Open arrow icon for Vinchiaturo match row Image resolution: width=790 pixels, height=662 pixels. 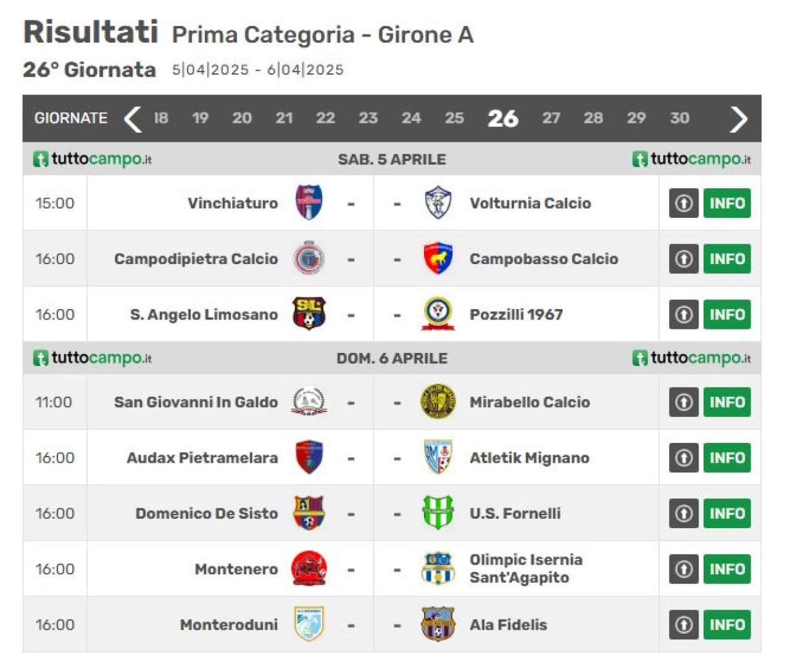tap(683, 203)
